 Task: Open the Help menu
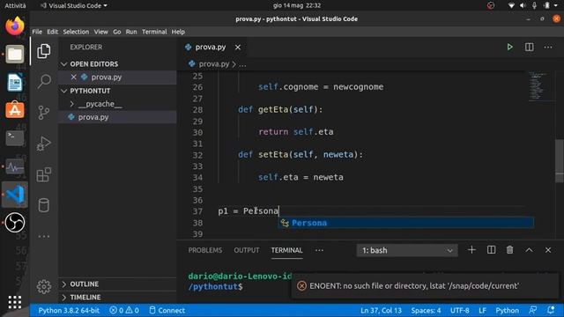[178, 32]
